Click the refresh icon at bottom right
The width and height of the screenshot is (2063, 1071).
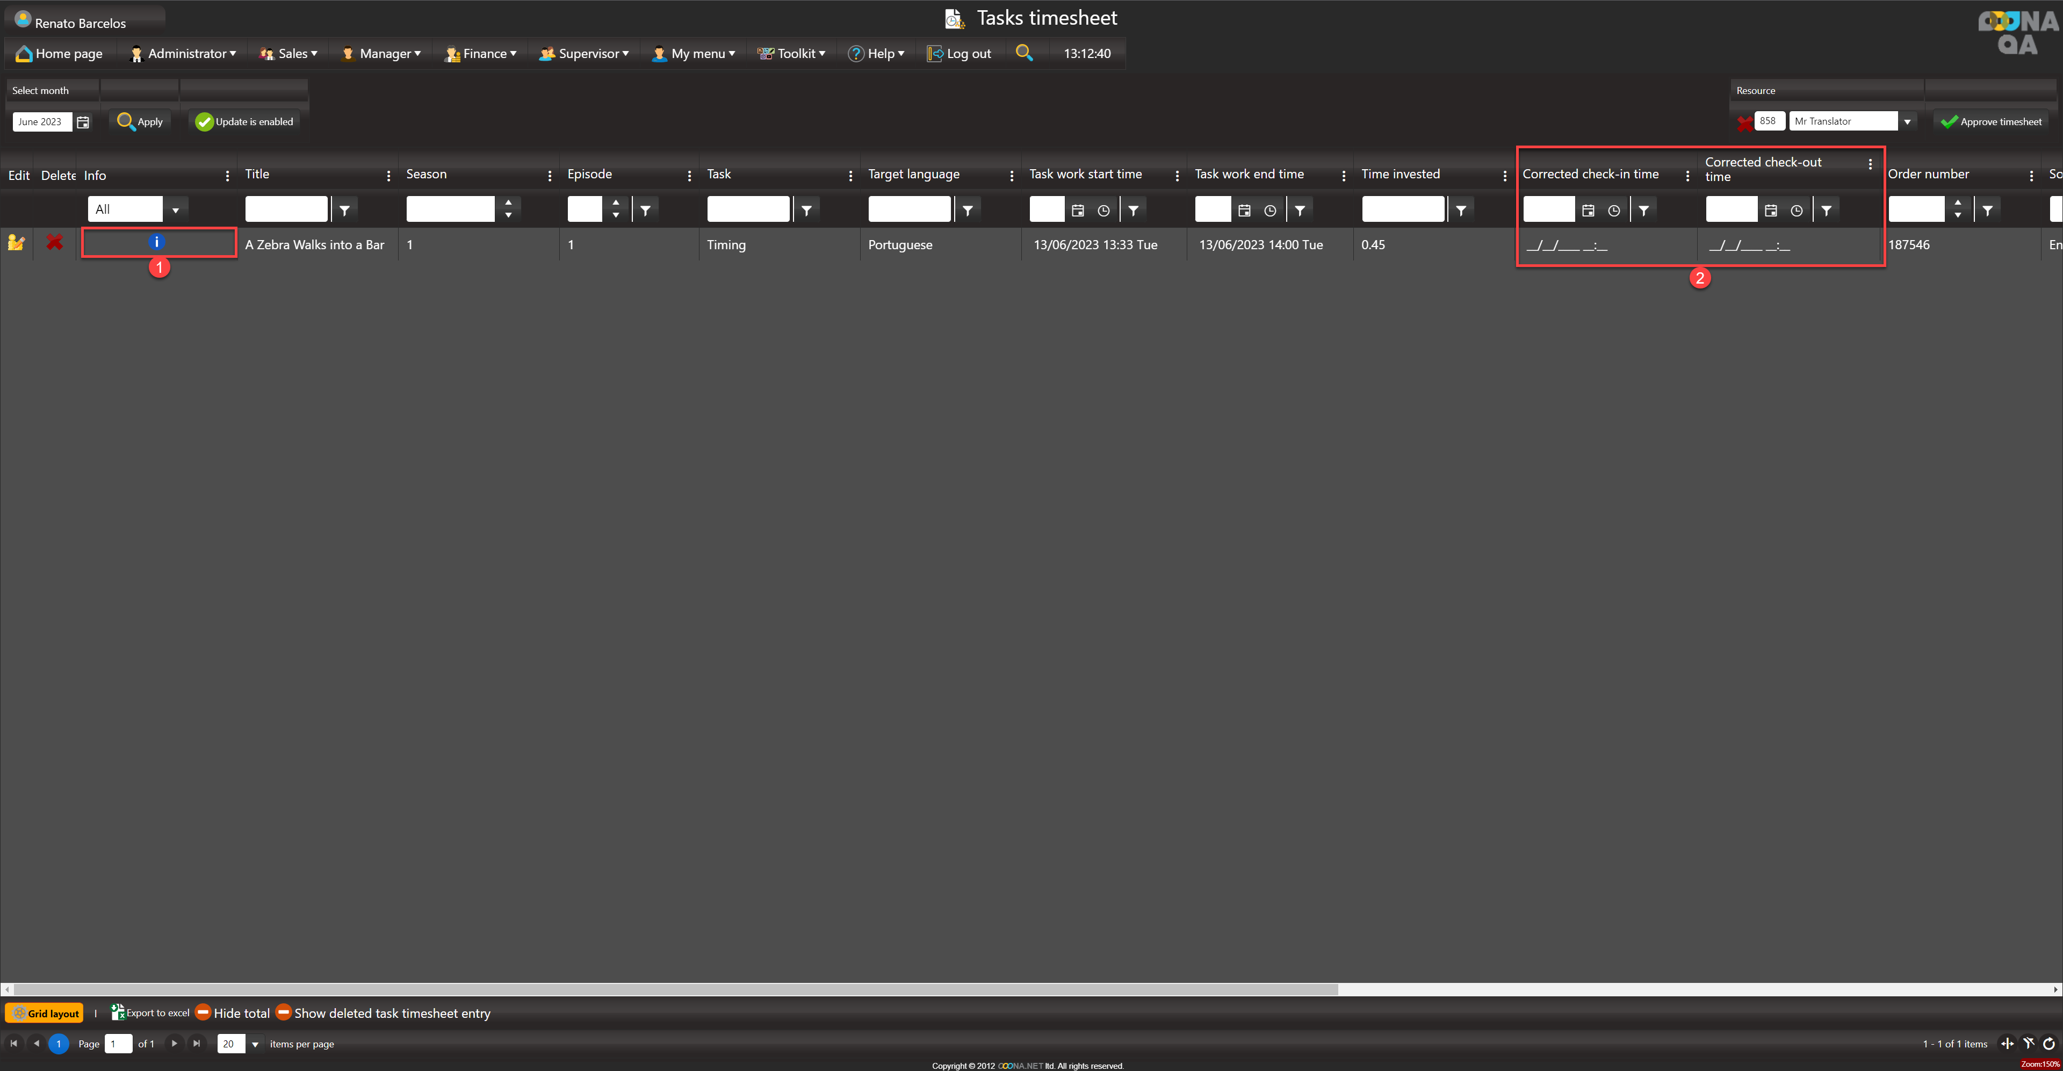coord(2048,1043)
